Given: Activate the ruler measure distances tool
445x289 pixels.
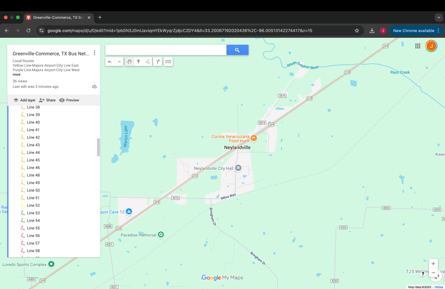Looking at the screenshot, I should tap(168, 62).
